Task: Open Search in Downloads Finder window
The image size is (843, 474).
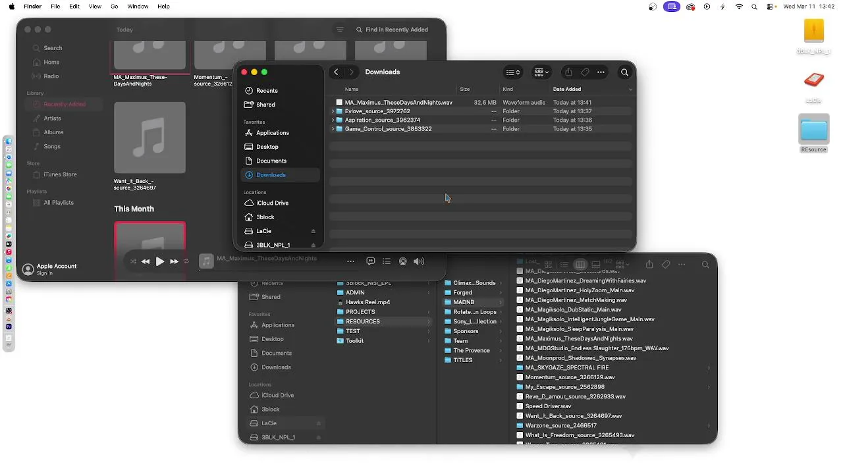Action: pos(625,72)
